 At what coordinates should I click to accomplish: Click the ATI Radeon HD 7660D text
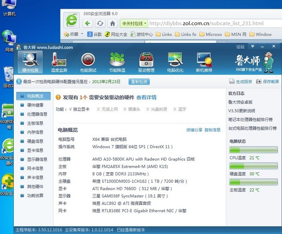click(132, 189)
